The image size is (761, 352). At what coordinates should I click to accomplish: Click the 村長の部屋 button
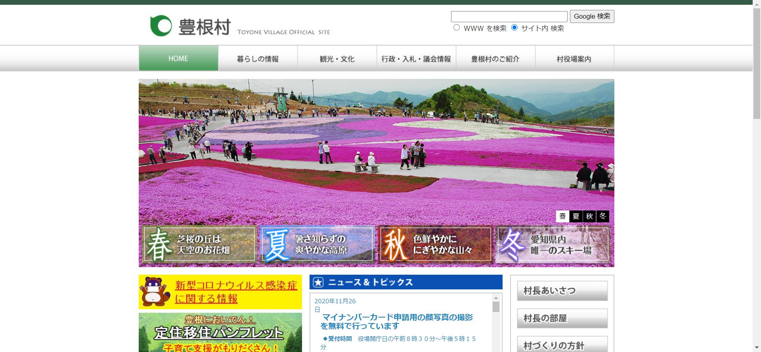(x=562, y=318)
